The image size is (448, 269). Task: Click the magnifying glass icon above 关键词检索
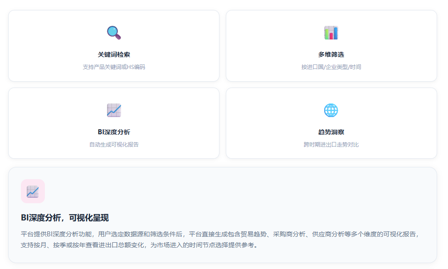pos(114,33)
